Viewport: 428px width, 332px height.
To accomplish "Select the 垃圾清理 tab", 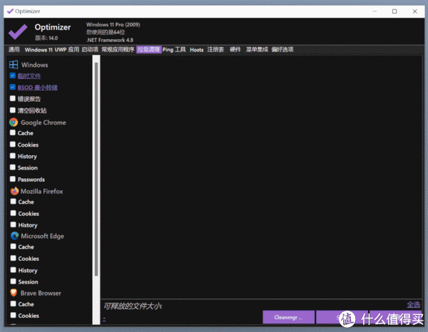I will (149, 50).
